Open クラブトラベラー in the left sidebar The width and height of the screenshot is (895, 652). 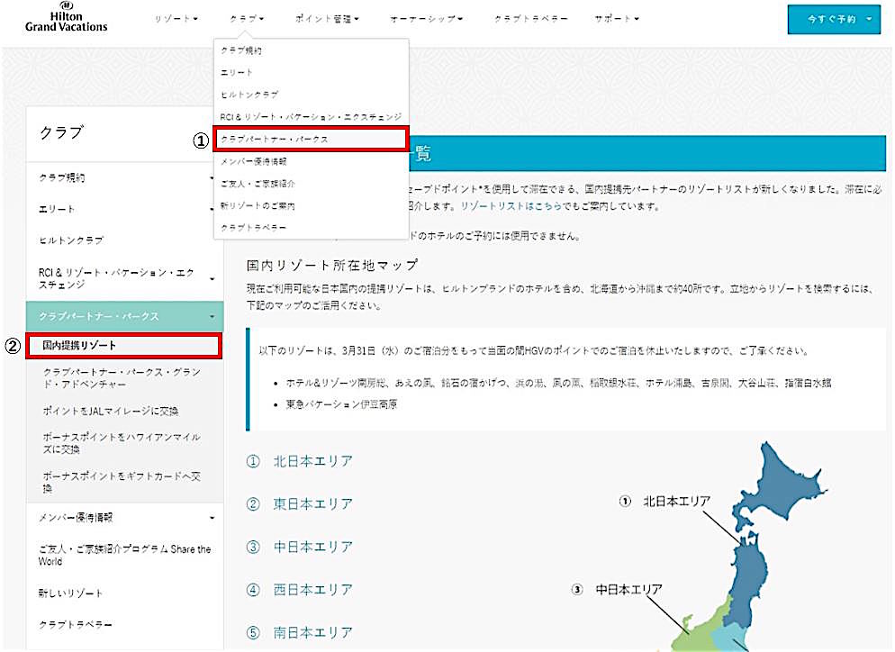click(x=76, y=625)
